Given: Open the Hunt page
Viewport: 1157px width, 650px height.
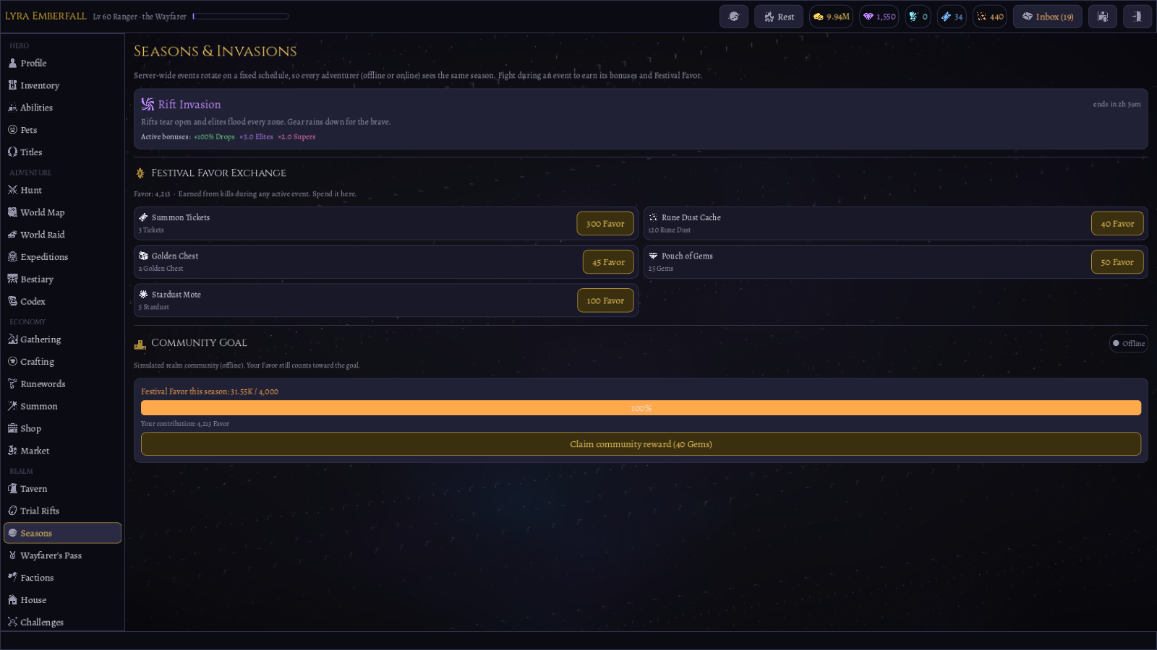Looking at the screenshot, I should [62, 190].
